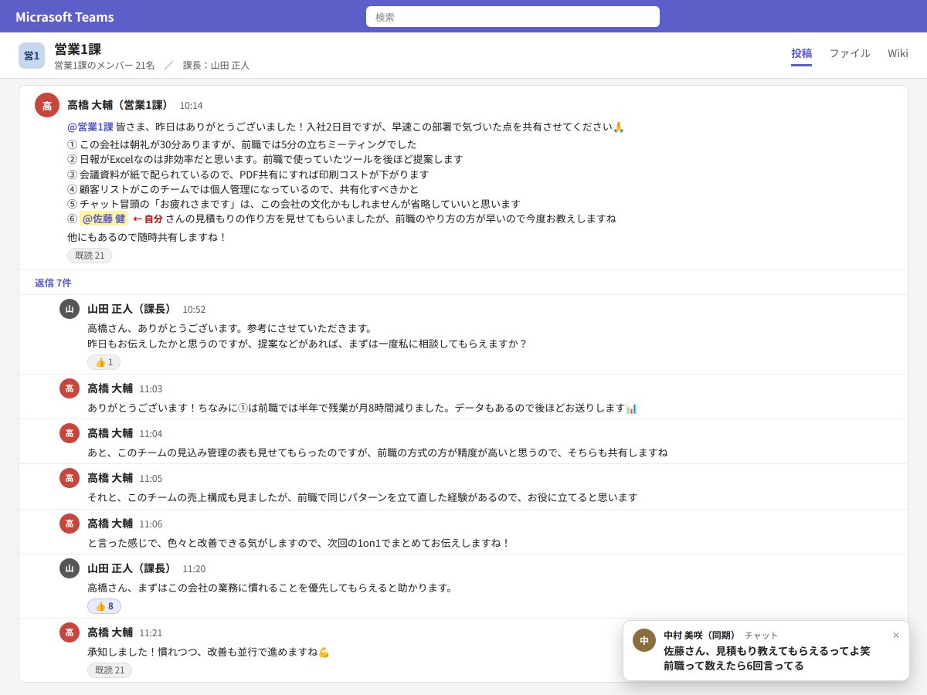Click 課長：山田 正人 text in header
Viewport: 927px width, 695px height.
click(x=216, y=66)
